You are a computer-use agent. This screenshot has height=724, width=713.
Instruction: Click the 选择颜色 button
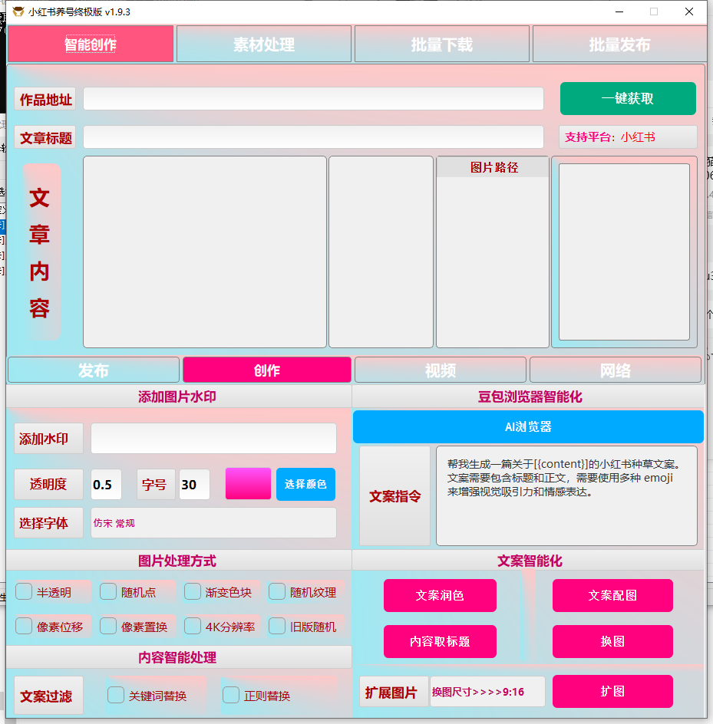click(305, 485)
